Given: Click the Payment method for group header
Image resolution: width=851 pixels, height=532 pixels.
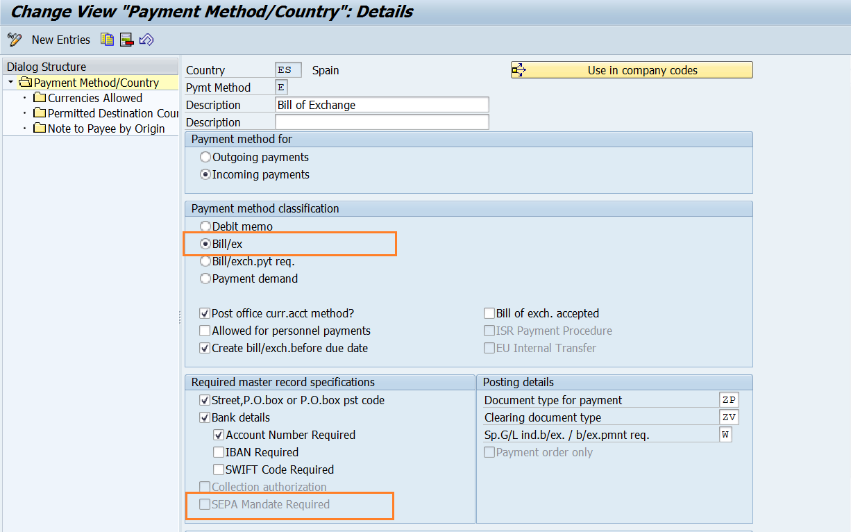Looking at the screenshot, I should pos(469,139).
